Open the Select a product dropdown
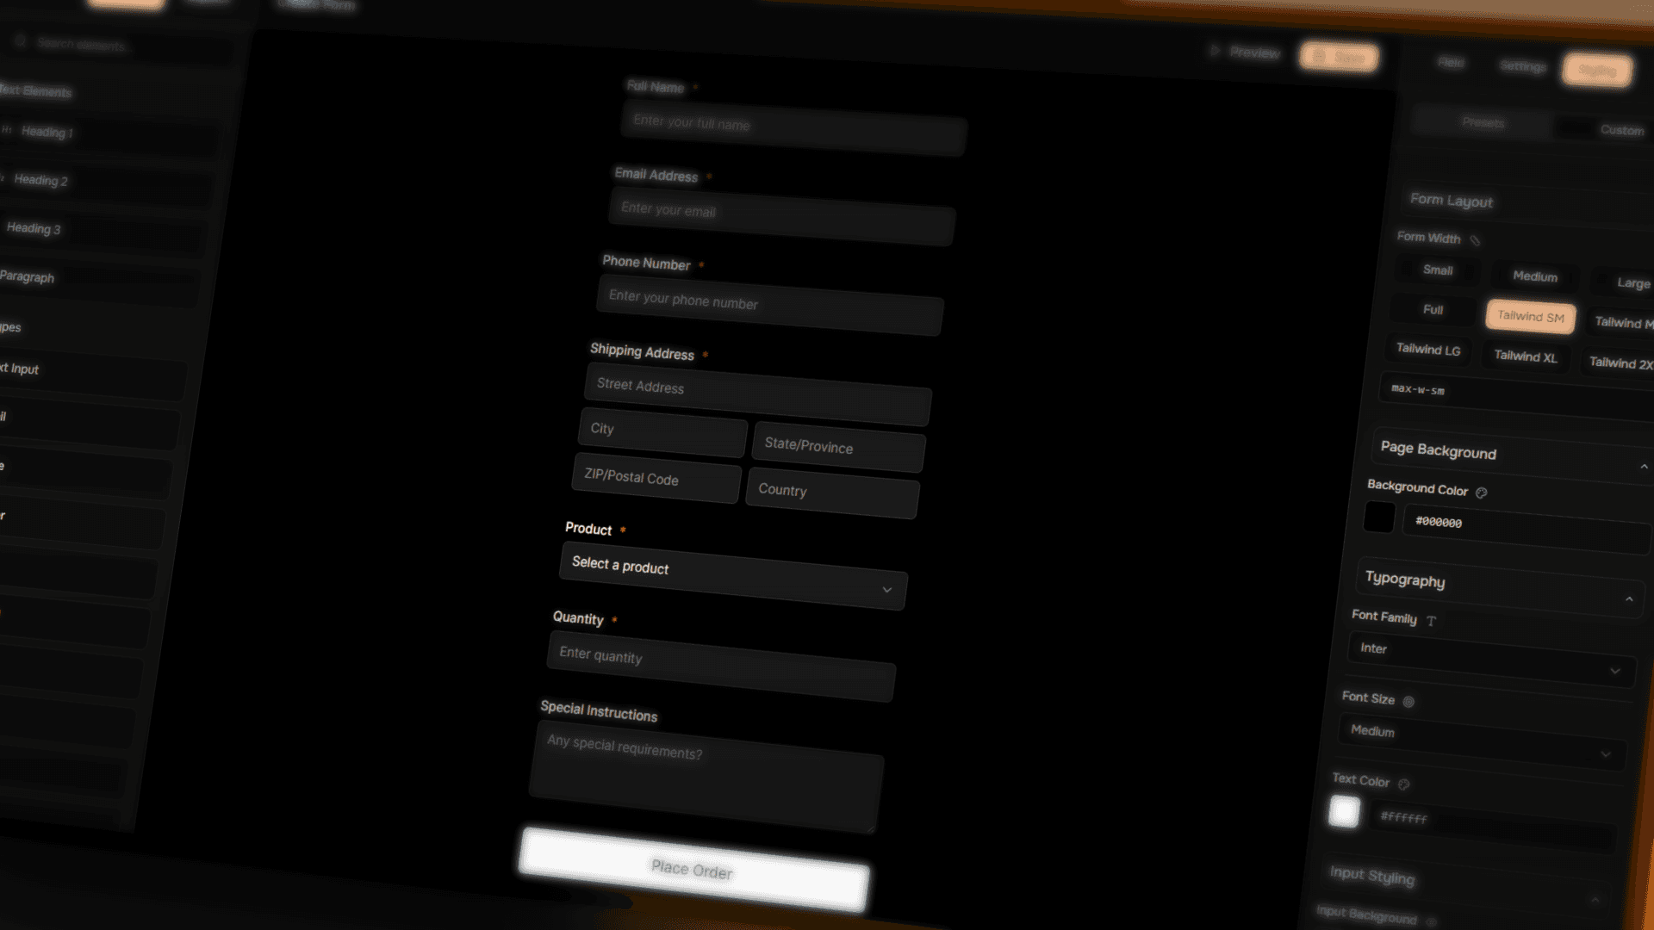Image resolution: width=1654 pixels, height=930 pixels. [x=732, y=576]
